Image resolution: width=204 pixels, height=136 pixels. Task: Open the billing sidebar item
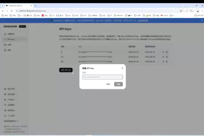(x=8, y=50)
